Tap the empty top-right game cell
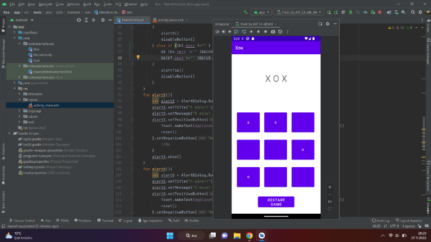The width and height of the screenshot is (431, 242). point(303,123)
